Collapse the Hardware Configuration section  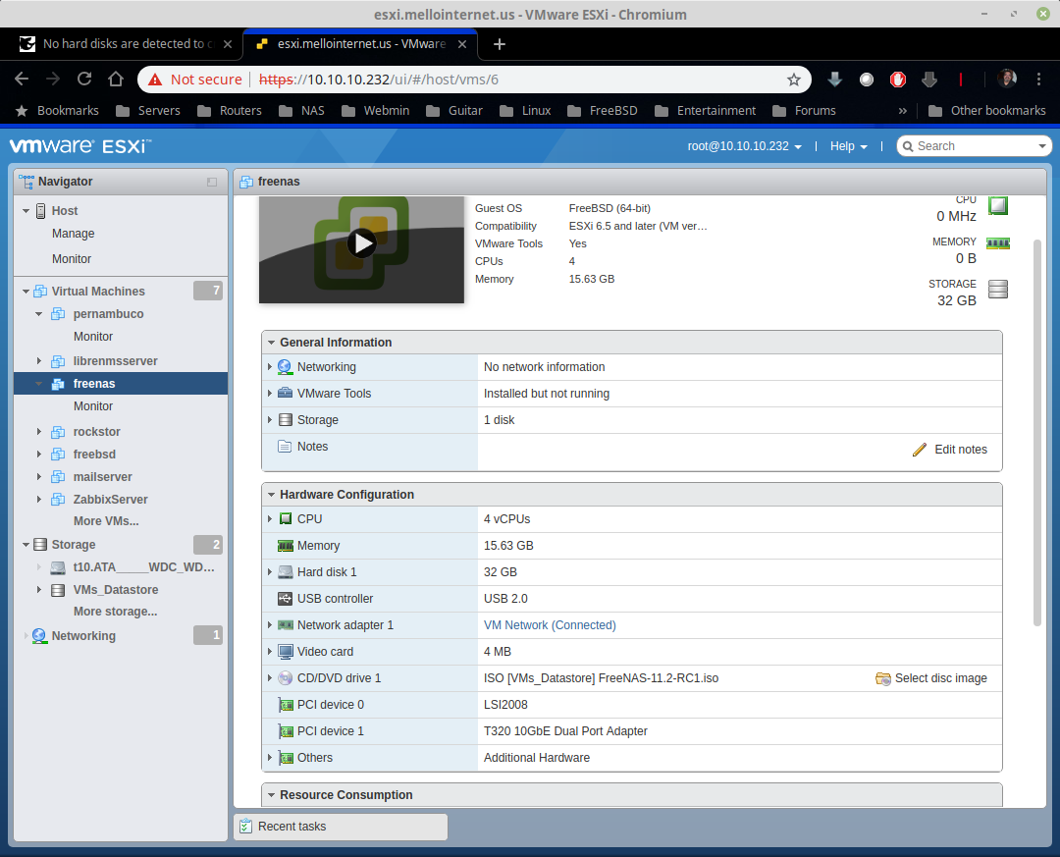[x=271, y=495]
